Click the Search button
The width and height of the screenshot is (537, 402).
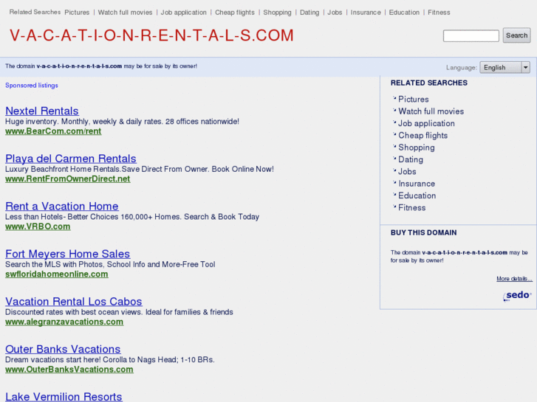click(516, 35)
